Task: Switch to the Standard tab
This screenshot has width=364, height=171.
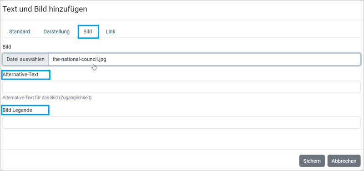Action: click(20, 32)
